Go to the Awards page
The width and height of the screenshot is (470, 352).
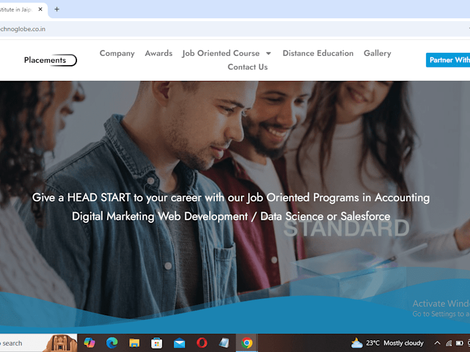(159, 53)
